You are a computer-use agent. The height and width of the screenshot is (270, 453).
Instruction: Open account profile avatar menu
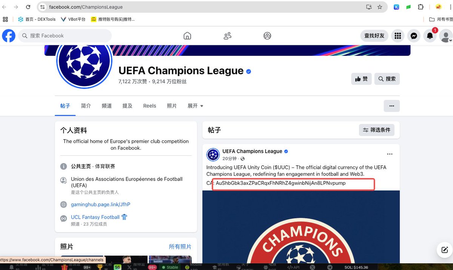pyautogui.click(x=446, y=36)
